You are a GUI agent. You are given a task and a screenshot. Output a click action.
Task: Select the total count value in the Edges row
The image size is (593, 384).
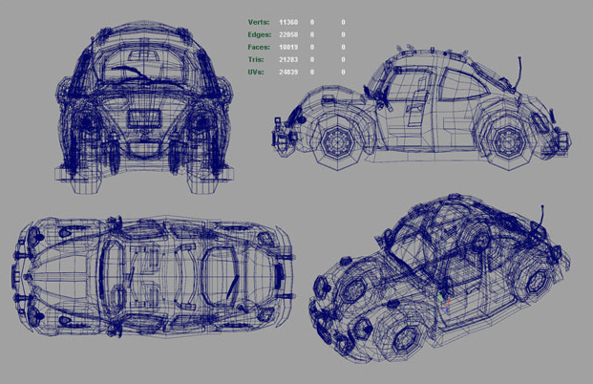coord(288,34)
